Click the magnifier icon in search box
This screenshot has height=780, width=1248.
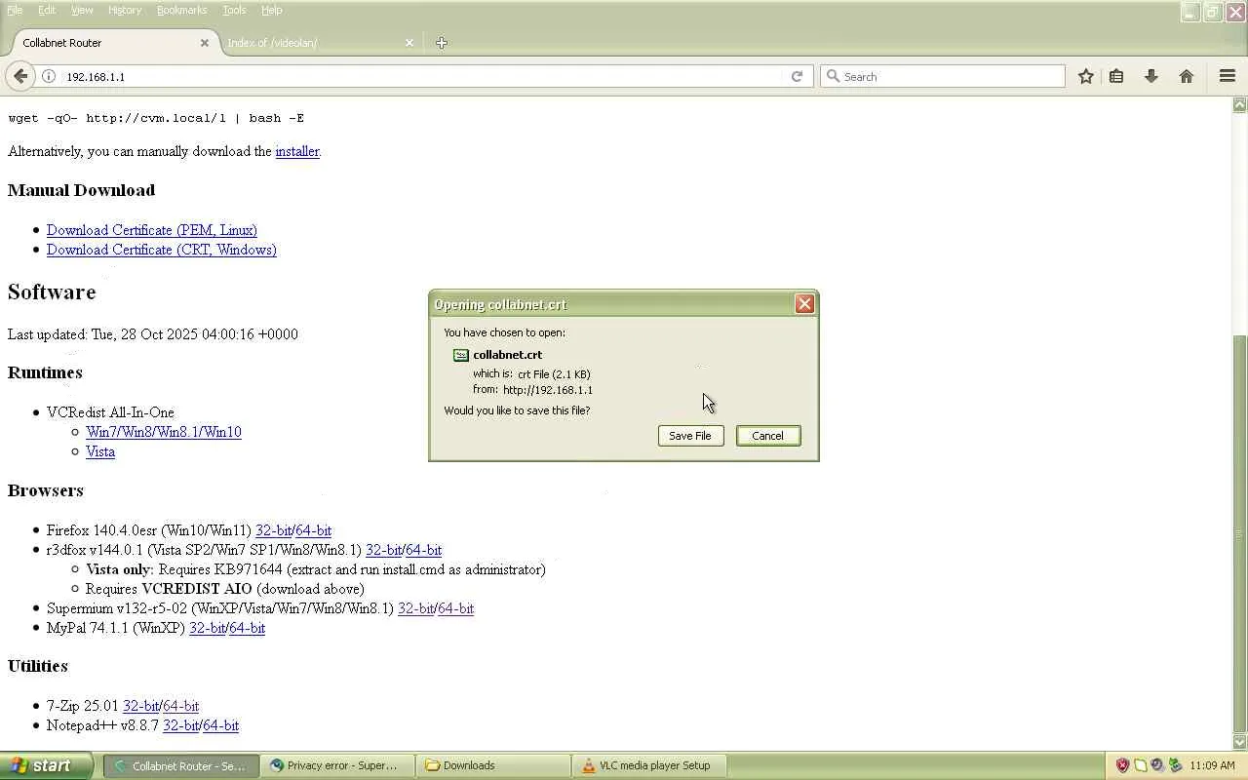point(833,76)
